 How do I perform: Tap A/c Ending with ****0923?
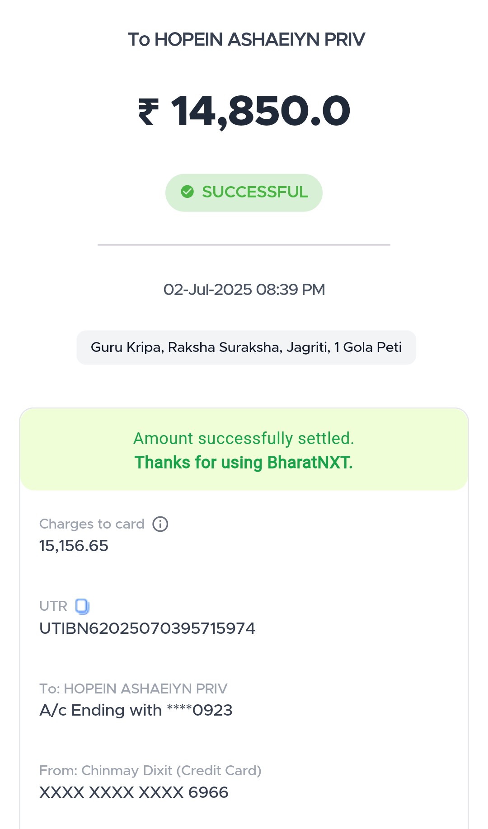(x=136, y=710)
